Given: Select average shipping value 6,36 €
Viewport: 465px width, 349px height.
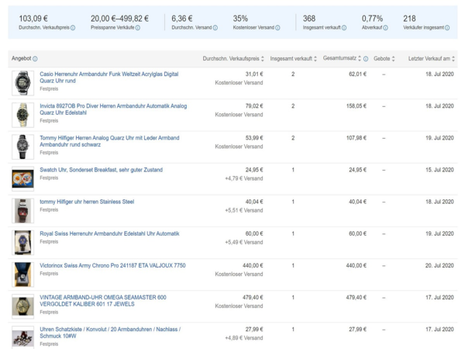Looking at the screenshot, I should click(182, 19).
